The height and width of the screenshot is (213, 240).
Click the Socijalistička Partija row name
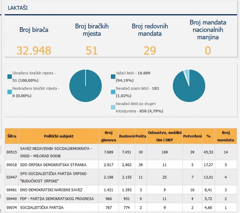tap(42, 207)
